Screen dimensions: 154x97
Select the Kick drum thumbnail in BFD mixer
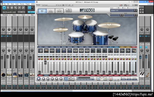(x=40, y=51)
